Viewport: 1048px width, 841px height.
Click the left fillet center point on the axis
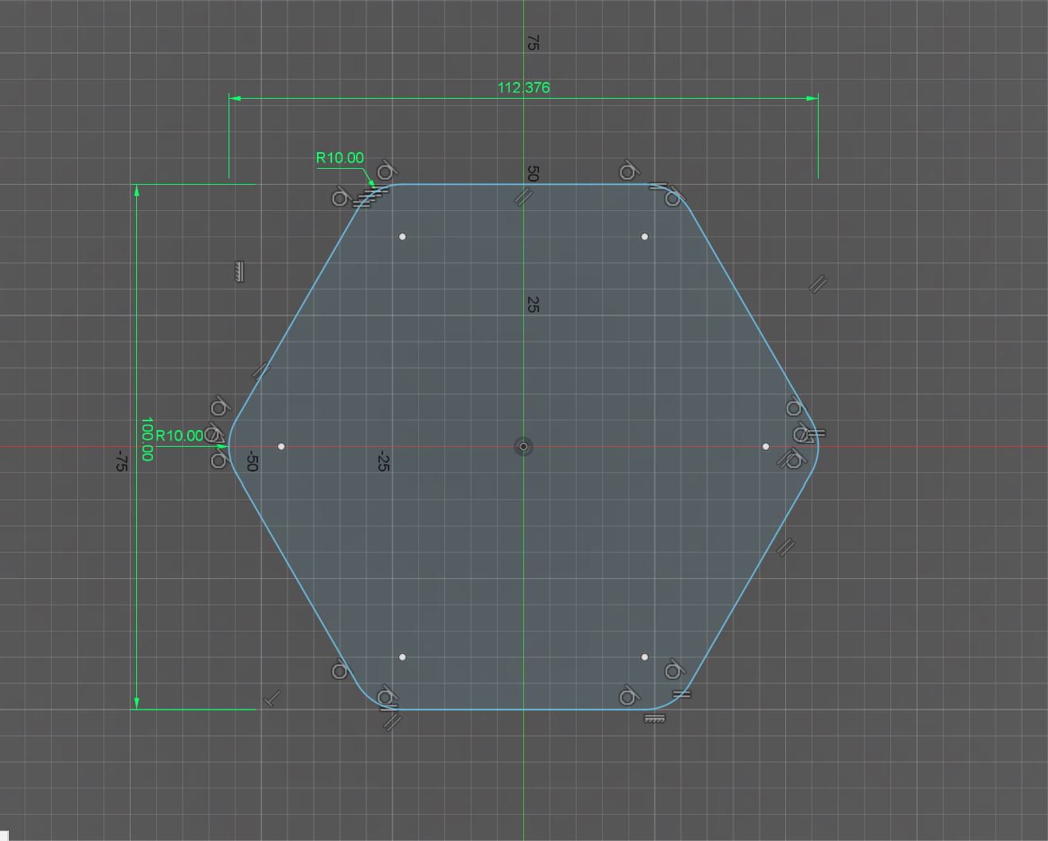click(281, 447)
